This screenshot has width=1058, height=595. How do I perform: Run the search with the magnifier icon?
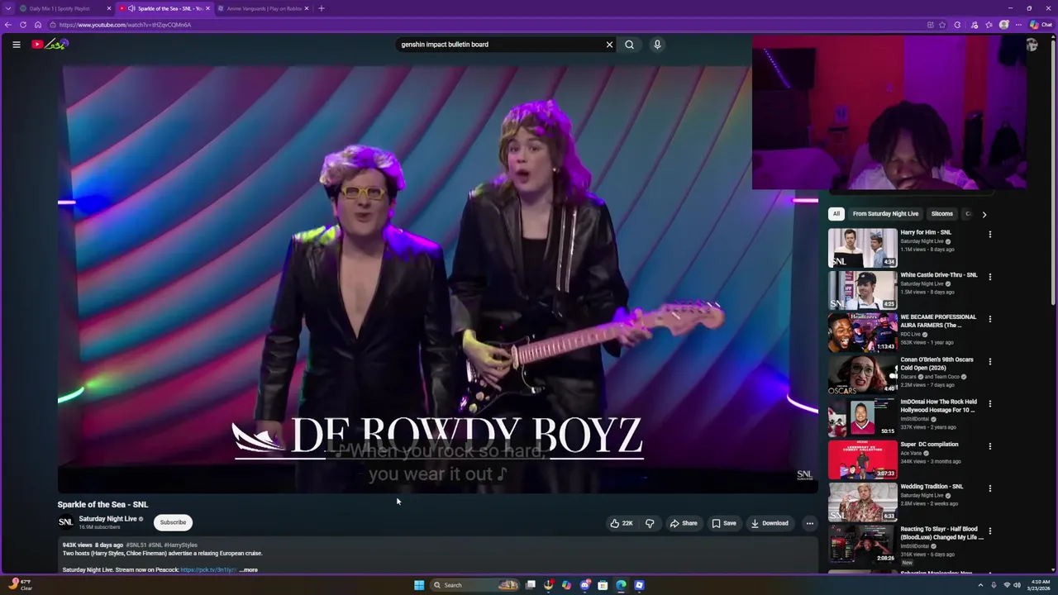pos(630,45)
